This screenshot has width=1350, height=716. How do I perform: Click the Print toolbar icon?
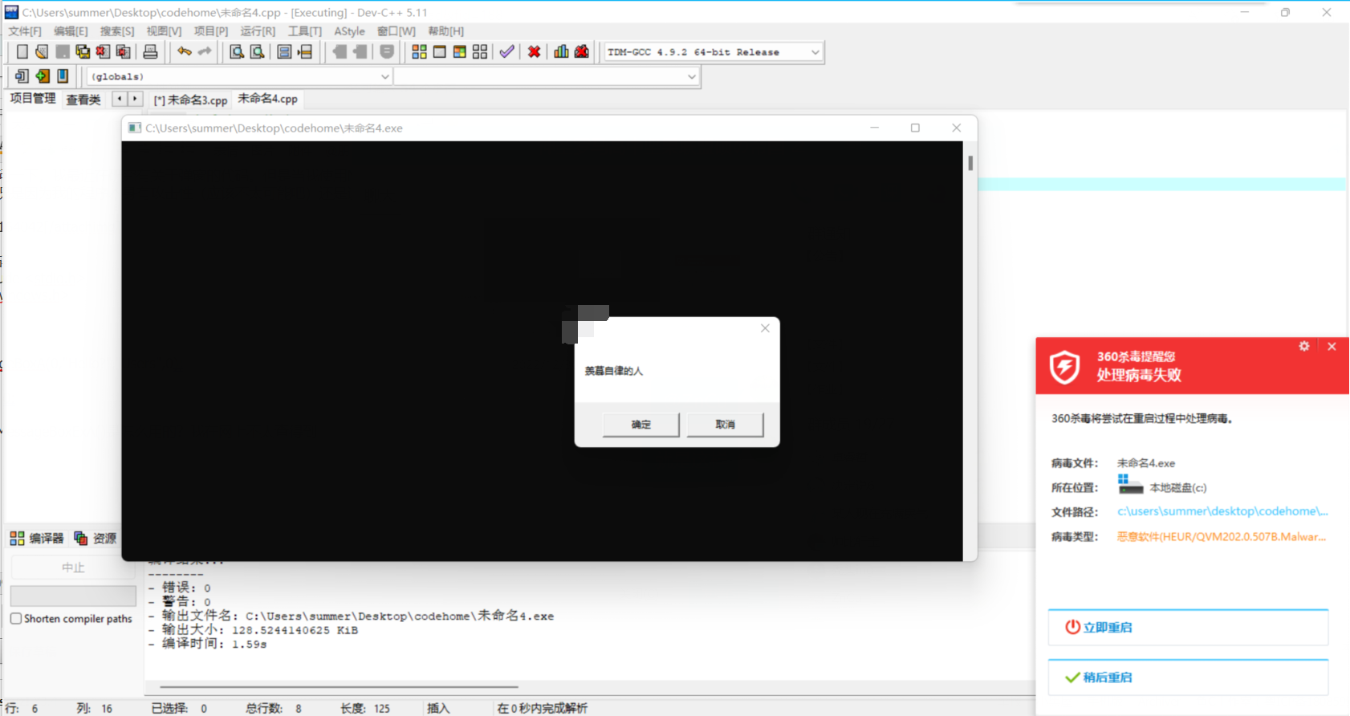click(150, 52)
